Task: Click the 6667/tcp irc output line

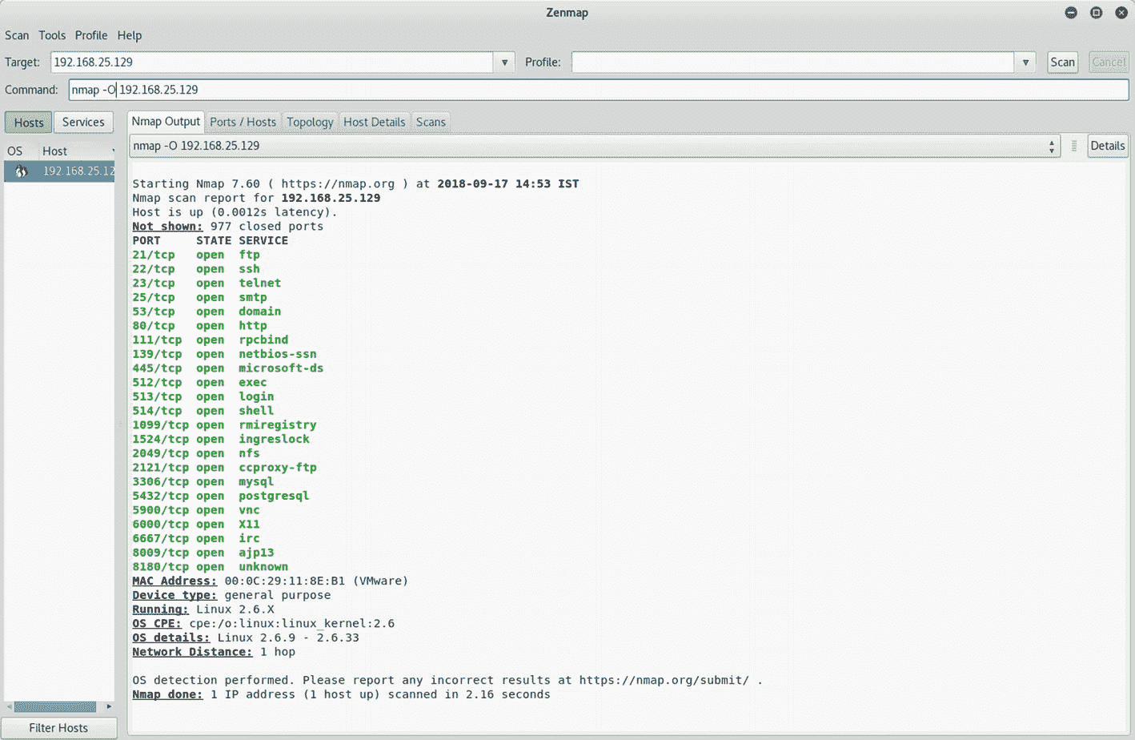Action: pyautogui.click(x=196, y=539)
